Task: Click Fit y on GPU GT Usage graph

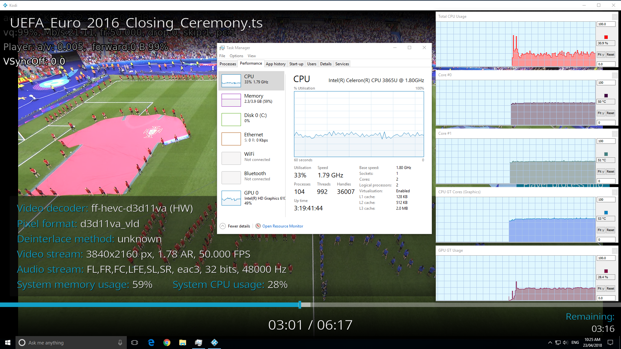Action: click(601, 289)
